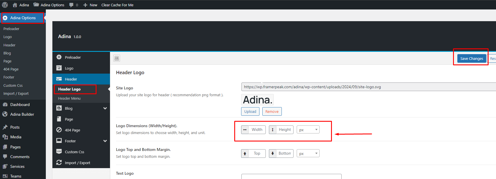This screenshot has height=179, width=496.
Task: Click the Comments icon in sidebar
Action: pyautogui.click(x=5, y=157)
